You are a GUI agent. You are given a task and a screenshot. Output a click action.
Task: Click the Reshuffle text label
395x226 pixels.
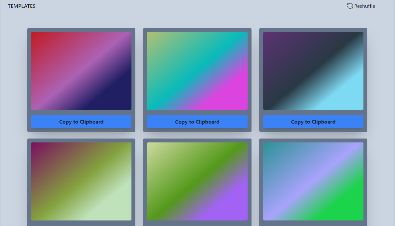tap(365, 6)
